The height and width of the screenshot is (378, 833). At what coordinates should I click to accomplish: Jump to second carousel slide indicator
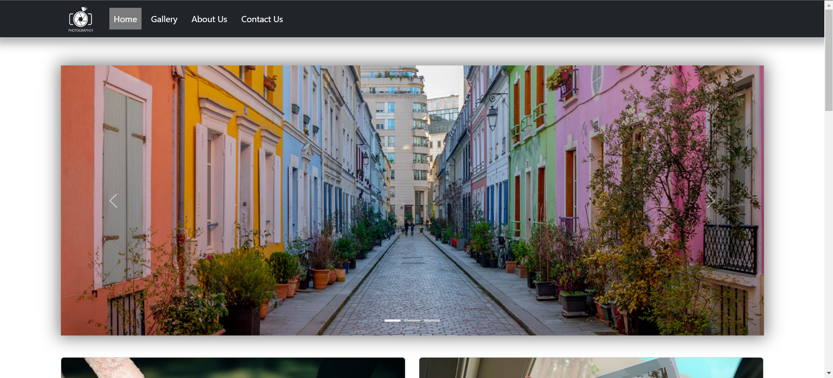(412, 320)
